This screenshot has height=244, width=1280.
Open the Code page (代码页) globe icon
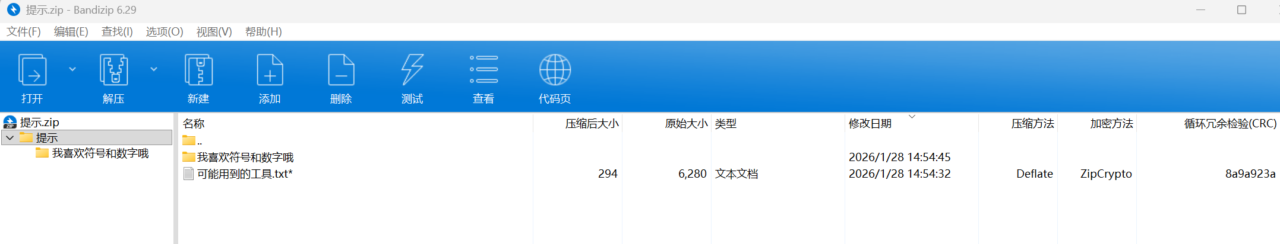click(555, 71)
